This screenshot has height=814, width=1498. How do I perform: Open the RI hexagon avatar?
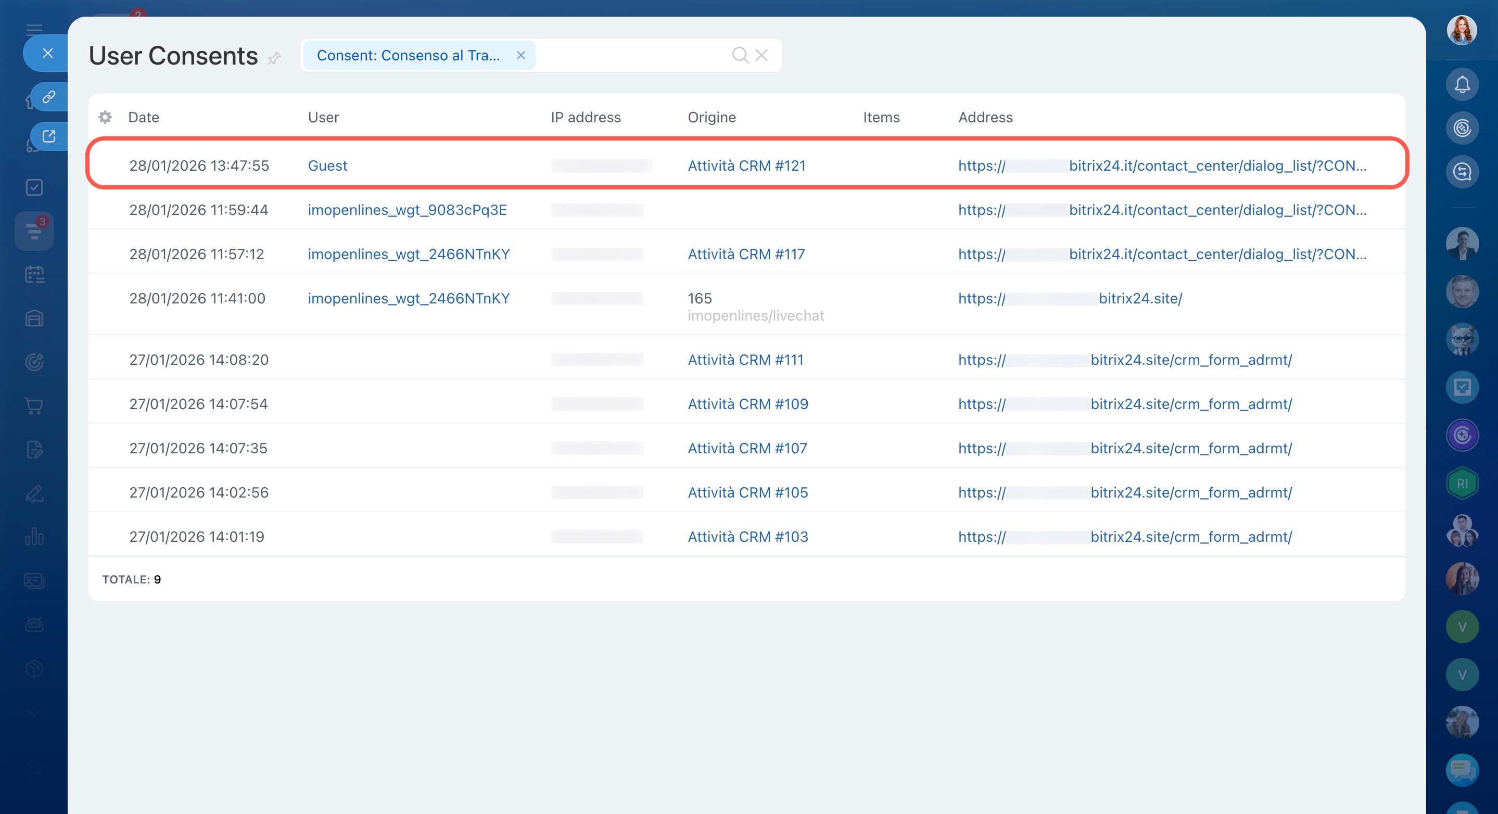(x=1462, y=484)
